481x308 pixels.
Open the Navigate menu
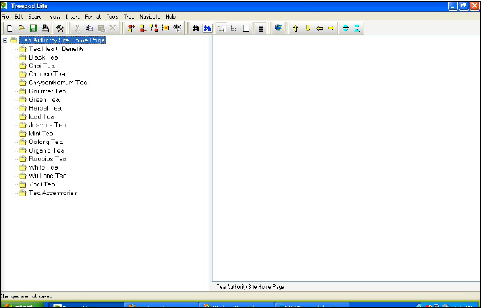[150, 17]
